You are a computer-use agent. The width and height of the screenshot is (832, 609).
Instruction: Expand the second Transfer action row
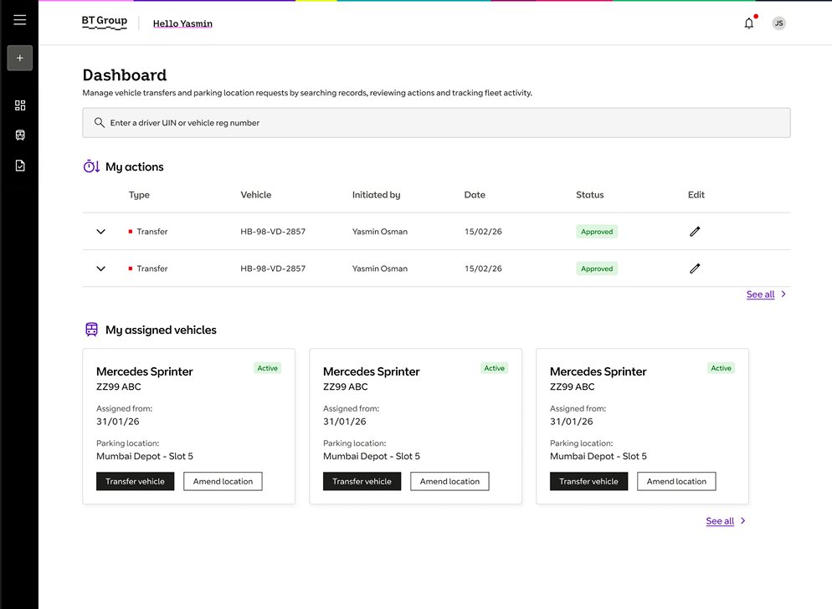point(100,269)
